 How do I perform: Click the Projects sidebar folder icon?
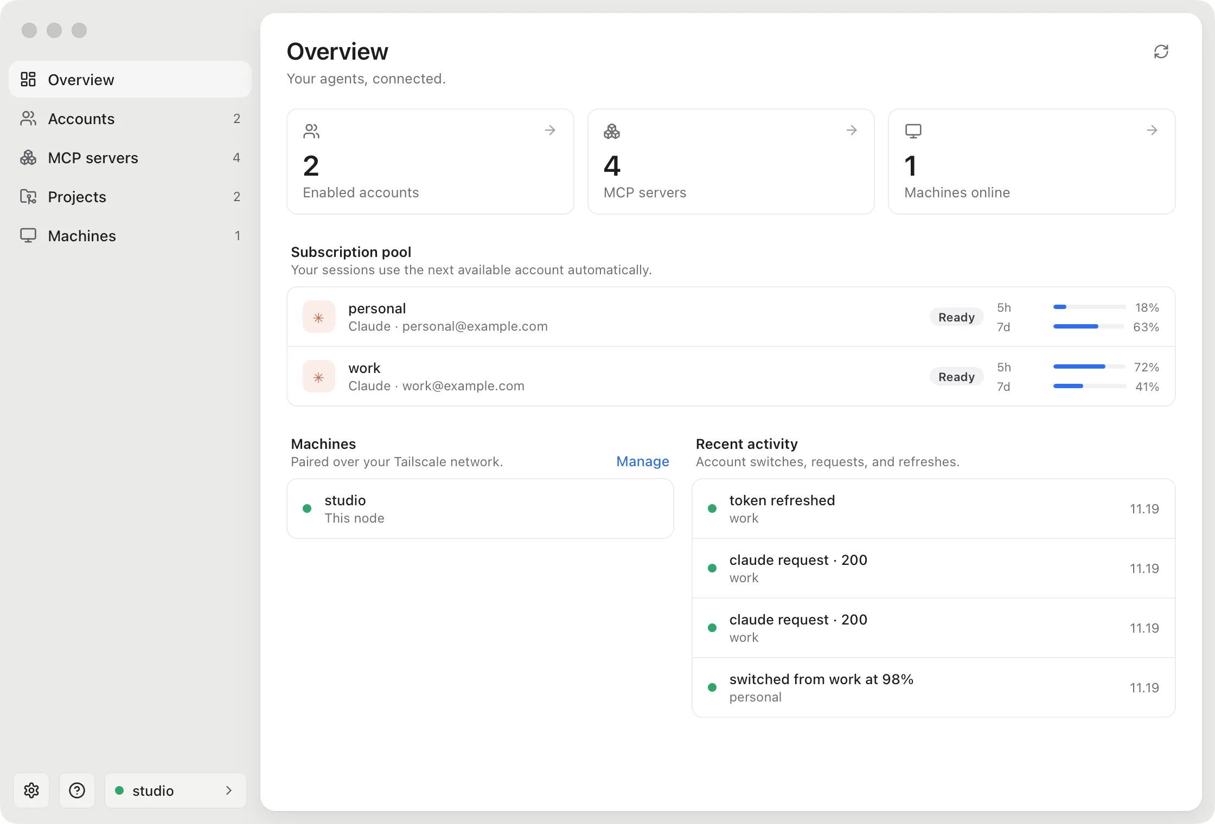click(x=28, y=196)
